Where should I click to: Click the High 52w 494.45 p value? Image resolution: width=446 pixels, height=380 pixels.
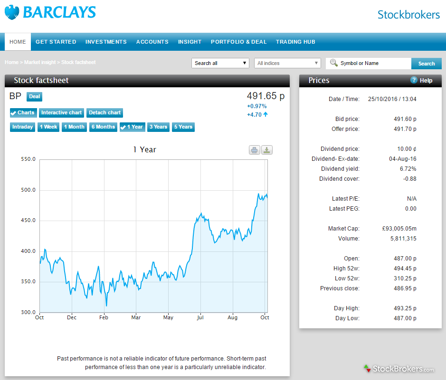tap(405, 269)
